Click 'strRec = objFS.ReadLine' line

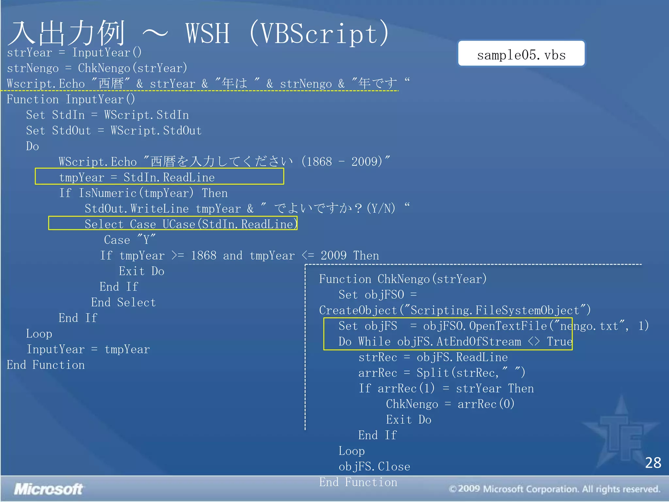coord(433,357)
